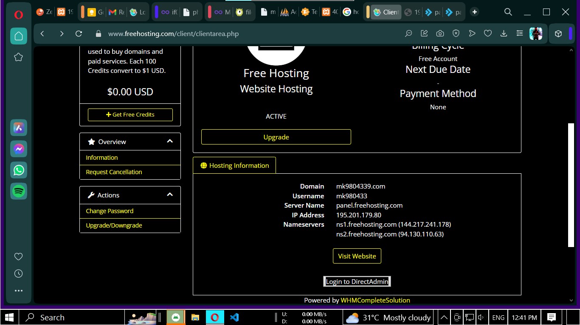
Task: Select the Hosting Information tab
Action: click(234, 166)
